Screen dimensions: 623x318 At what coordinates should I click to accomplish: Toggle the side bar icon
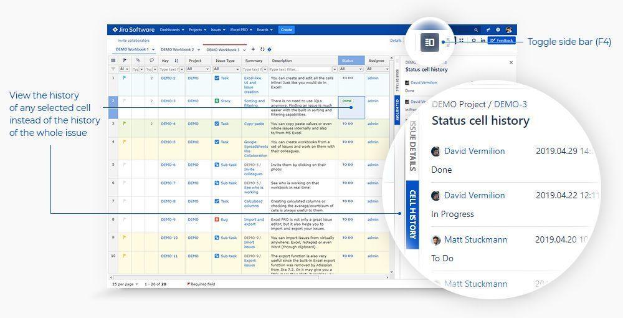click(430, 42)
